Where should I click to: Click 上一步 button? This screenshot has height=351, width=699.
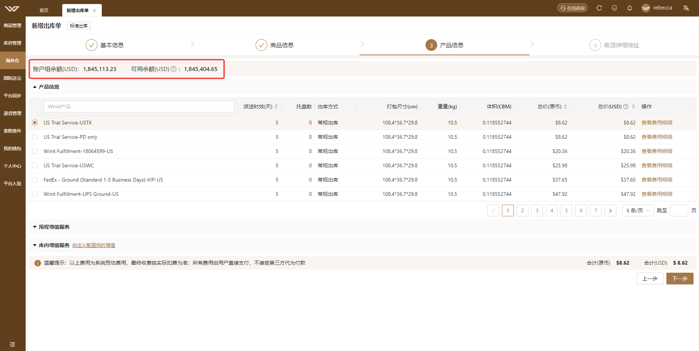click(650, 279)
